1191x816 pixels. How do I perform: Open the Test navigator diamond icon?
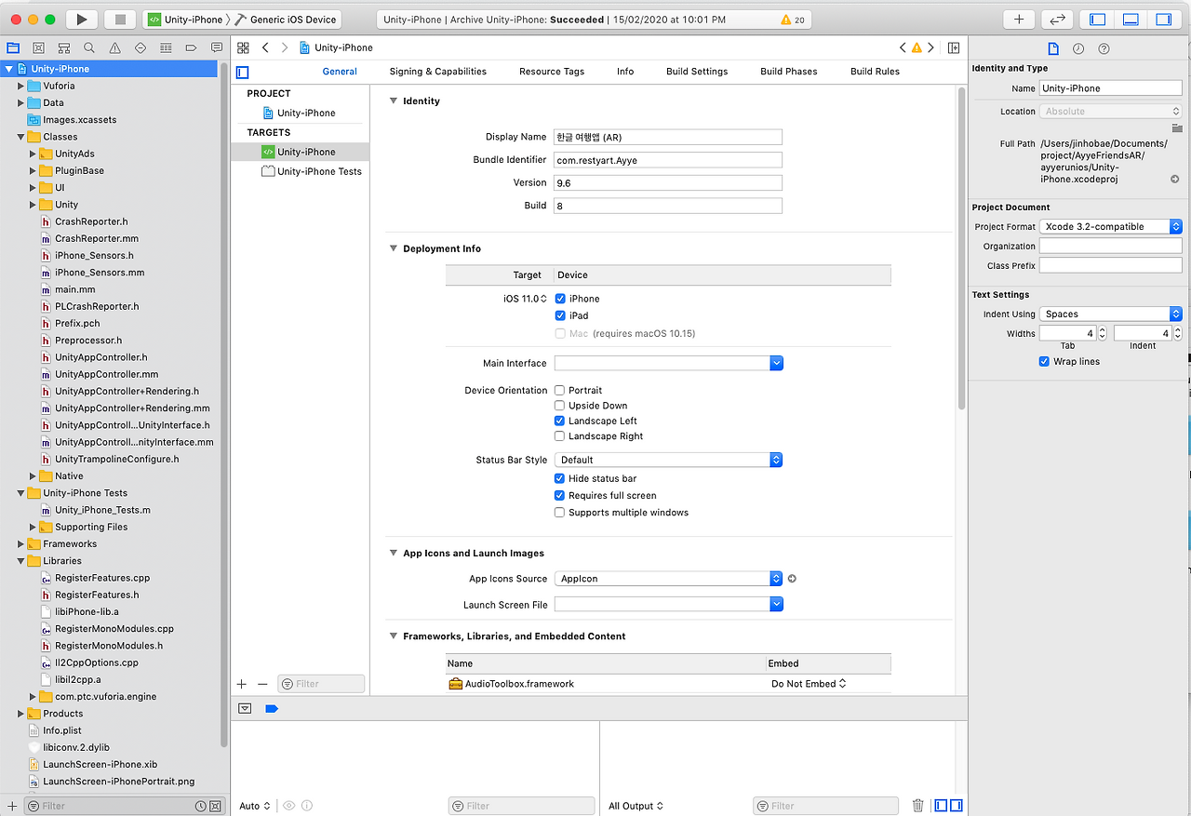click(x=141, y=47)
